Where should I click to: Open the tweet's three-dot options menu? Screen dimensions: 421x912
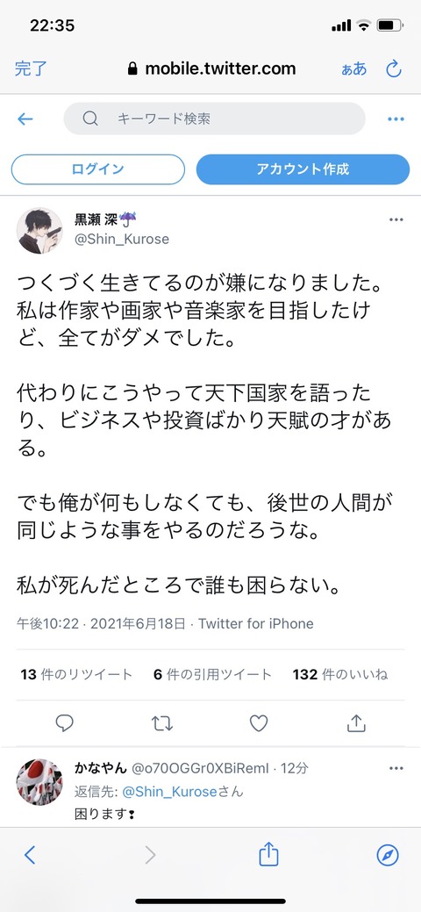(396, 219)
